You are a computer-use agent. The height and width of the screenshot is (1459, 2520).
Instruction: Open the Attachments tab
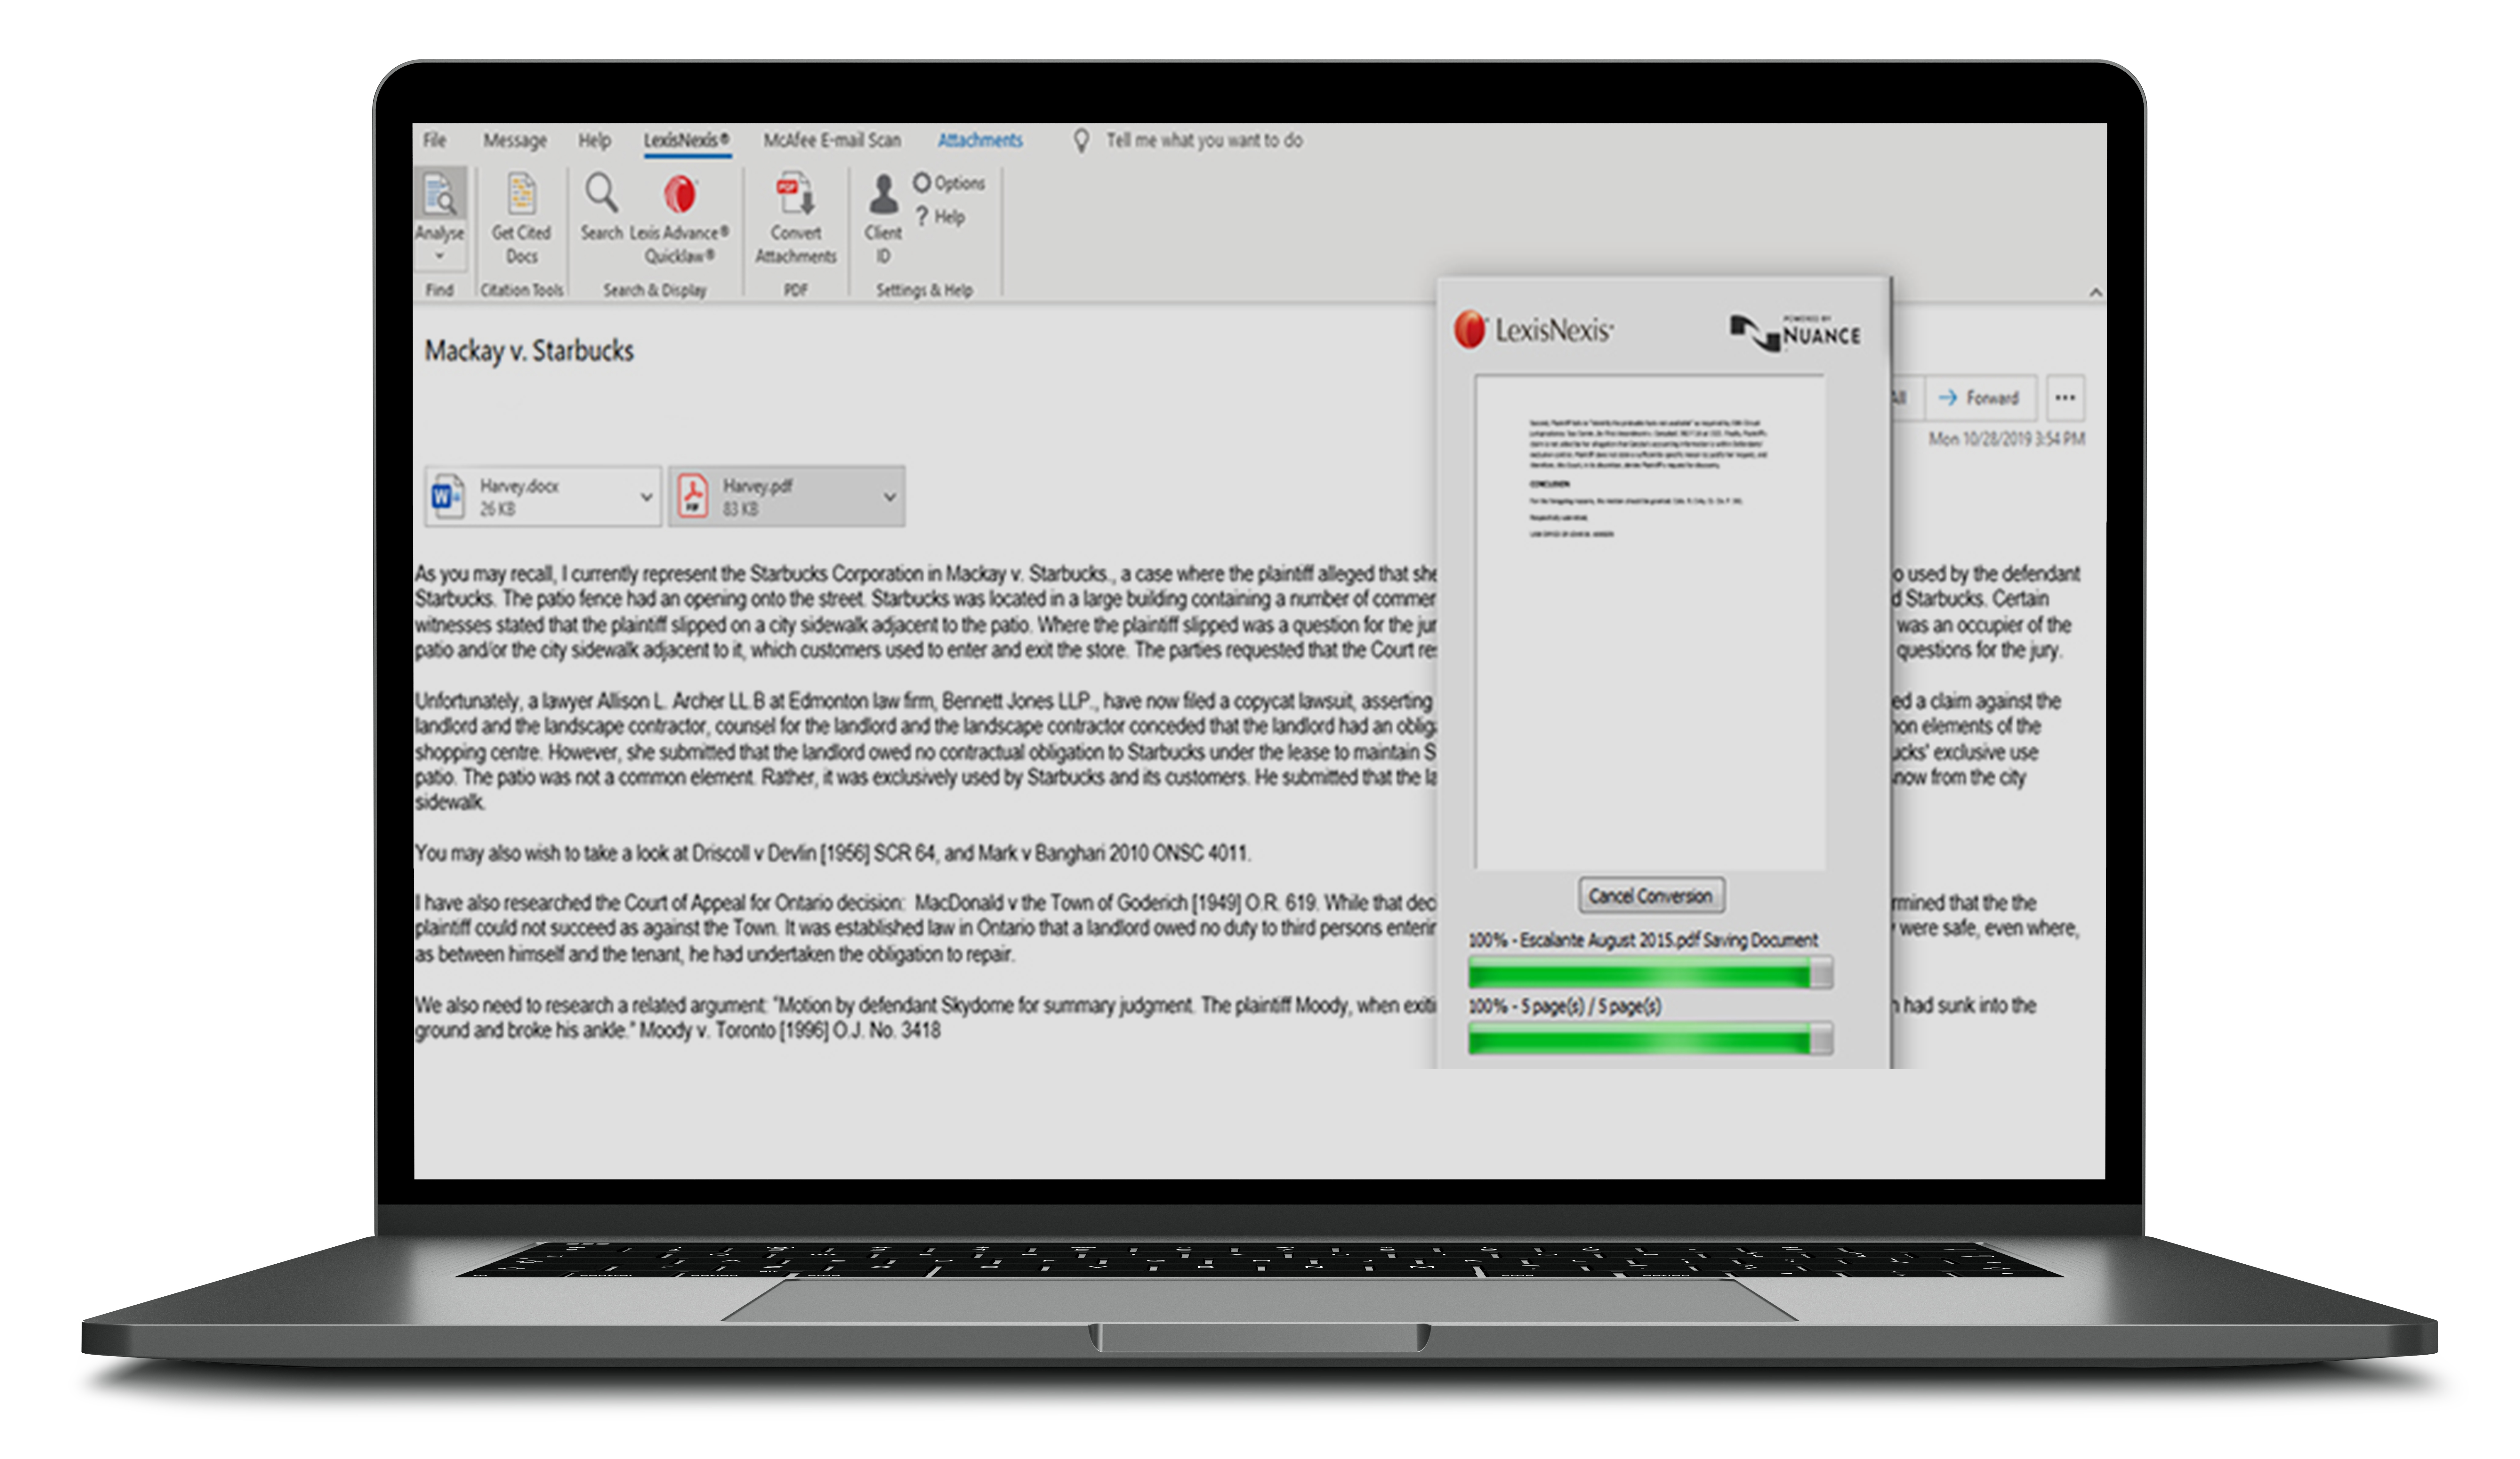click(980, 141)
